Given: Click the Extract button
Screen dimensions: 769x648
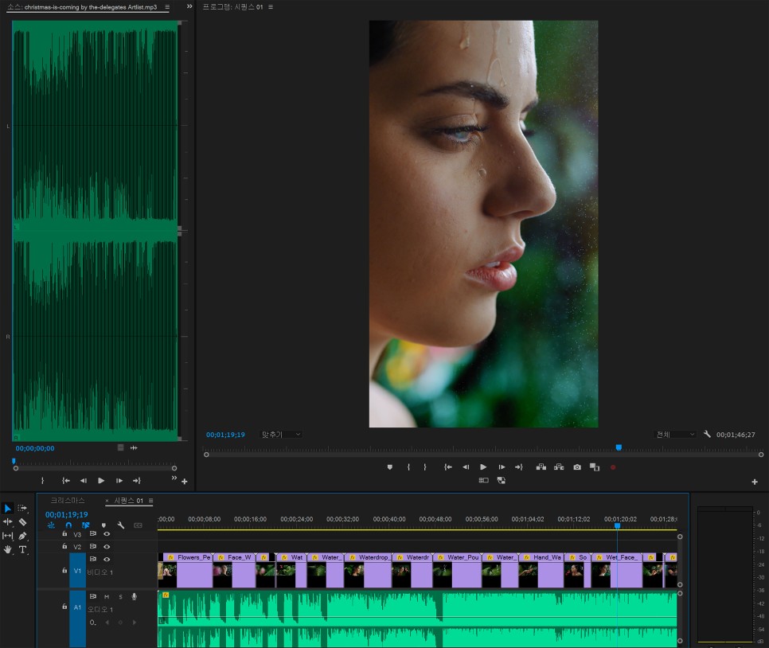Looking at the screenshot, I should pyautogui.click(x=559, y=467).
